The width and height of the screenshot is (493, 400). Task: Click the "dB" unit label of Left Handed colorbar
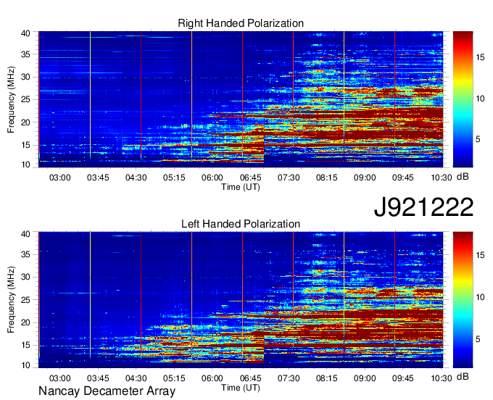click(463, 376)
